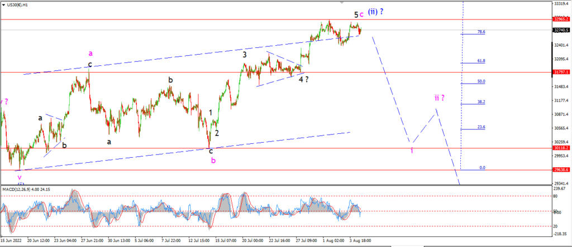572x247 pixels.
Task: Click the 0.0 Fibonacci level label
Action: [482, 168]
